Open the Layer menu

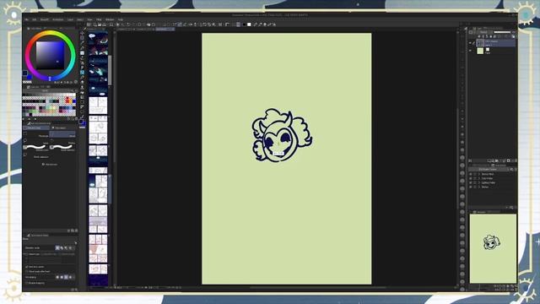tap(70, 19)
